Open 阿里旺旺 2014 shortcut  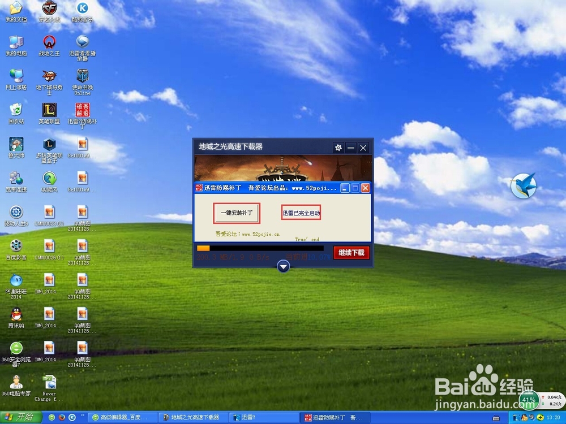pyautogui.click(x=16, y=286)
